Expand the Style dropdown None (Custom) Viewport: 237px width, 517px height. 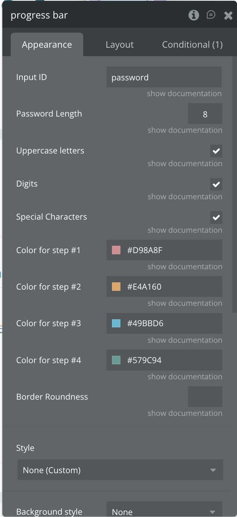[120, 470]
